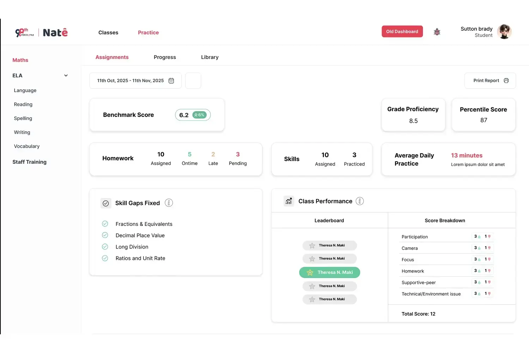This screenshot has width=529, height=353.
Task: Click the Supportive-peer thumbs-up icon
Action: click(479, 282)
